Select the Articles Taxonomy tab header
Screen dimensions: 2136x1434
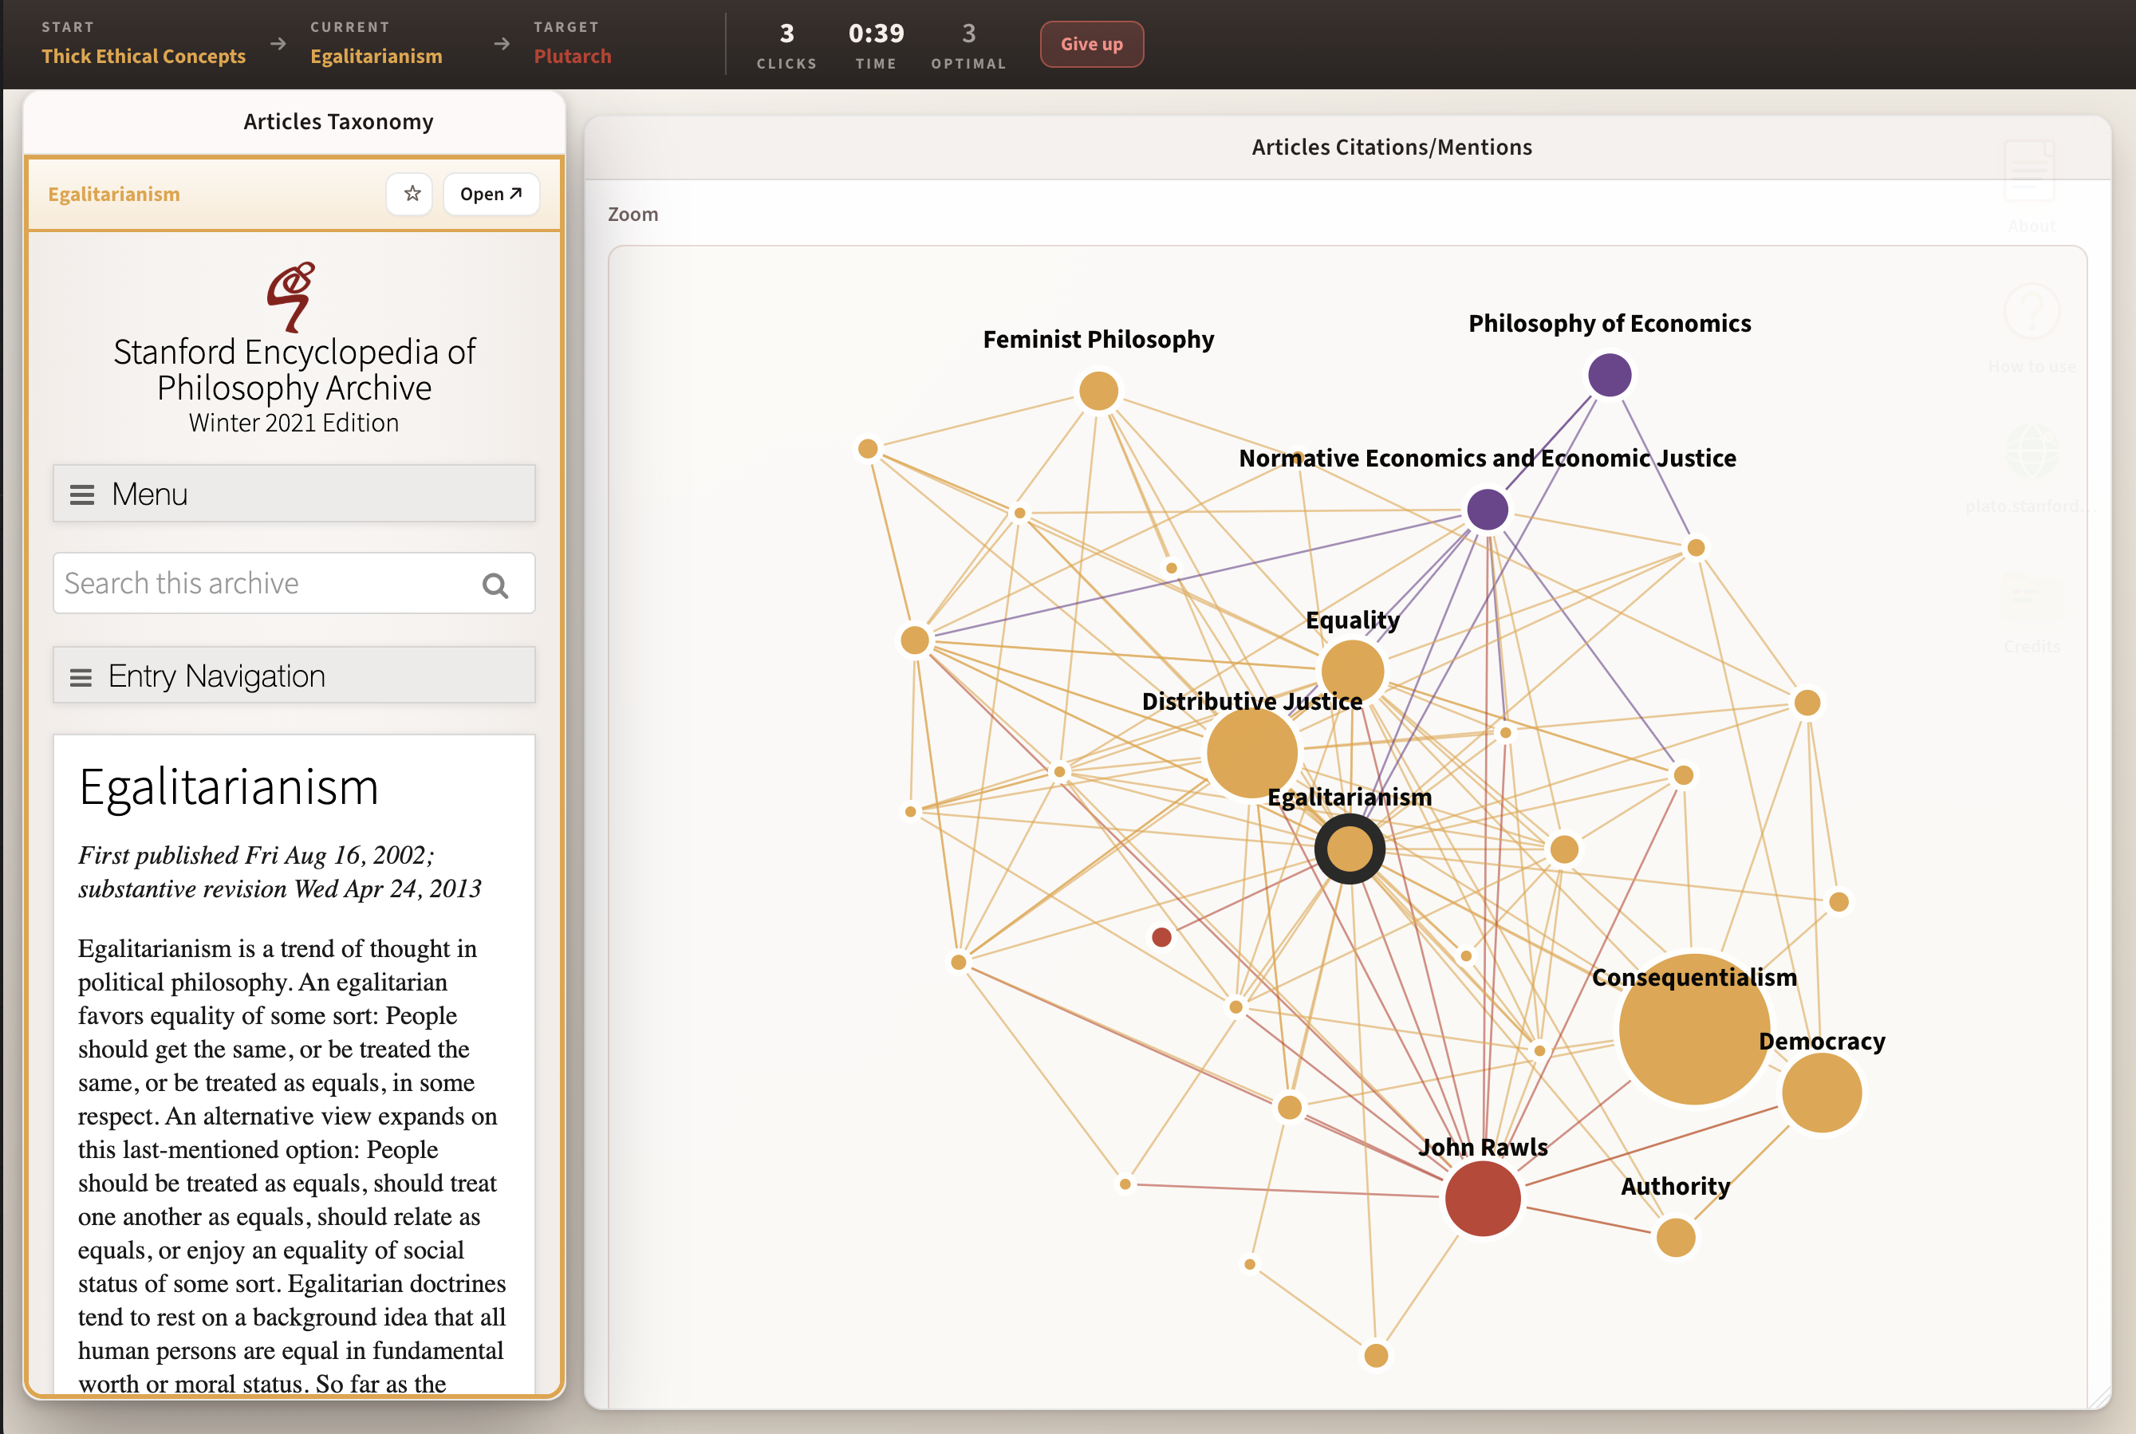pyautogui.click(x=338, y=122)
